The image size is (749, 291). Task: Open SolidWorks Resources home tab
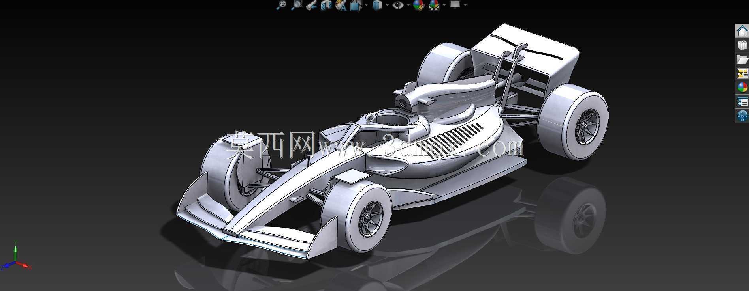742,31
